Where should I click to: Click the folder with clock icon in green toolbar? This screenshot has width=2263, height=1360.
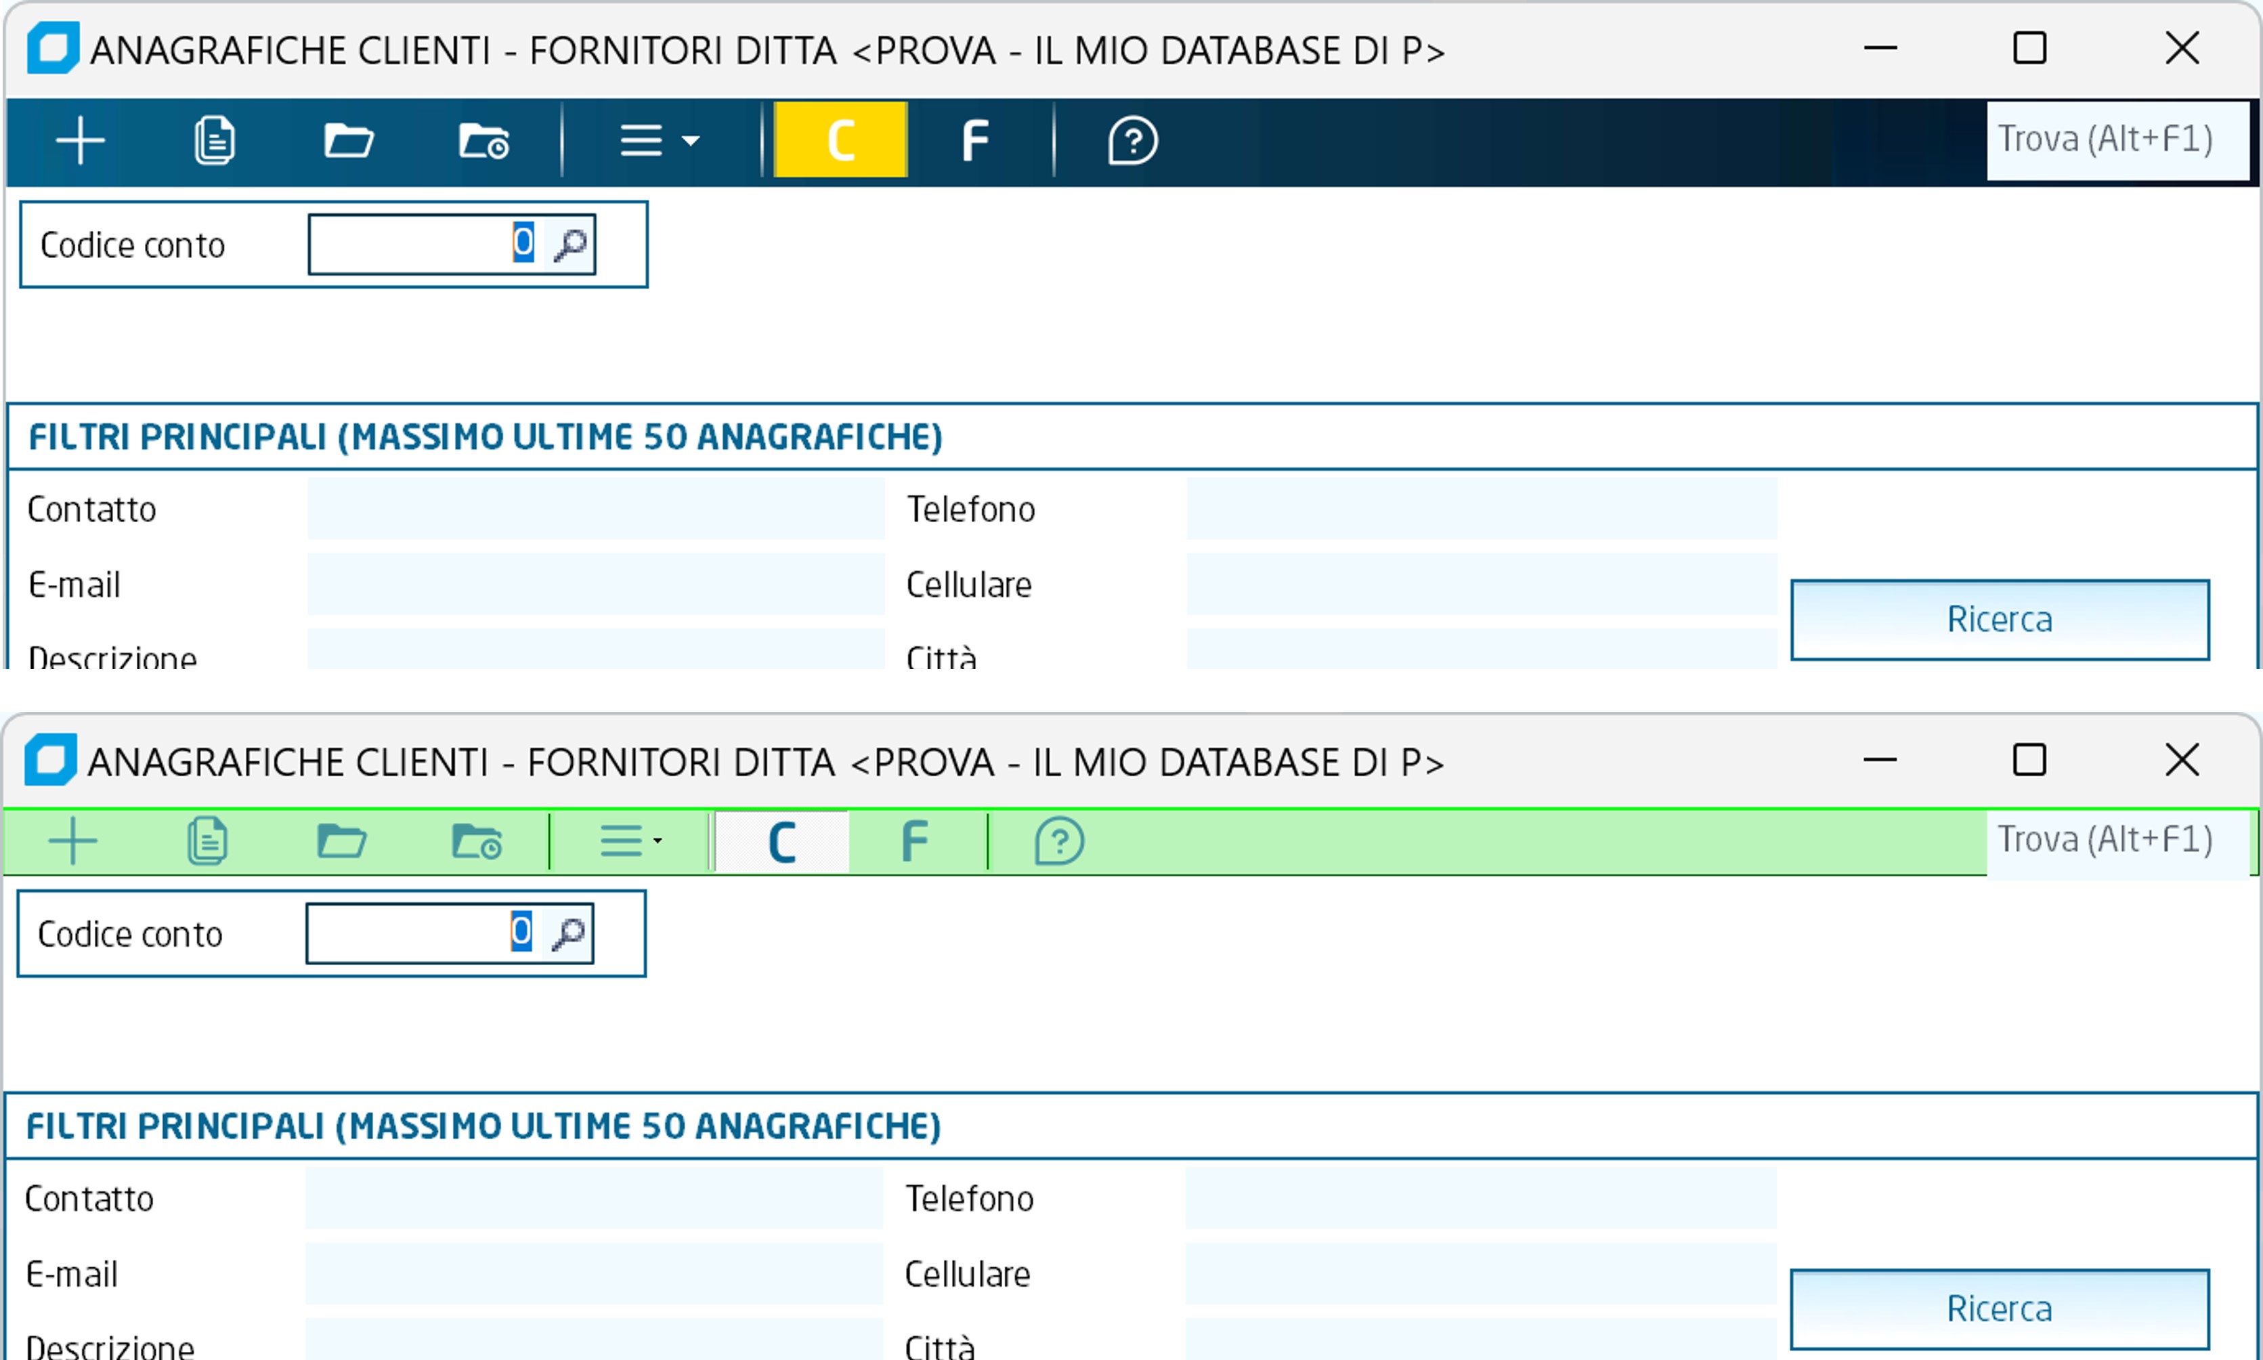tap(477, 841)
